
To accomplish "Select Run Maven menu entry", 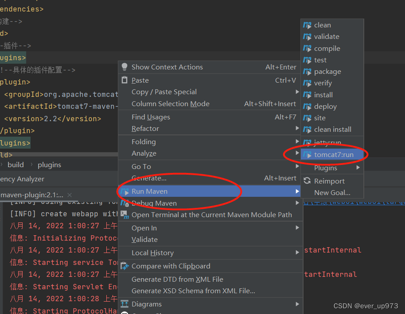I will (210, 191).
